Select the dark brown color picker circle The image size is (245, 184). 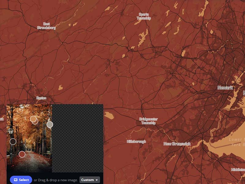[13, 142]
